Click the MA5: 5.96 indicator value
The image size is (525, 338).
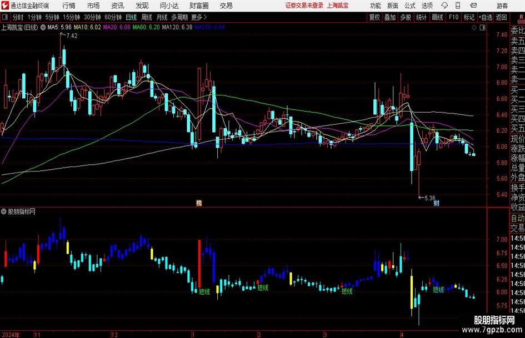(59, 27)
